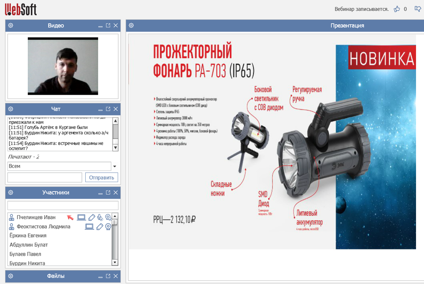The height and width of the screenshot is (284, 424).
Task: Click the thumbs-down dislike icon
Action: pos(418,9)
